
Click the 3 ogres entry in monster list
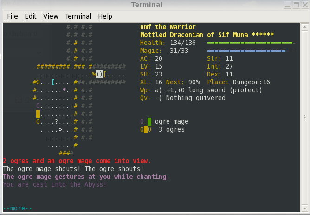[171, 130]
